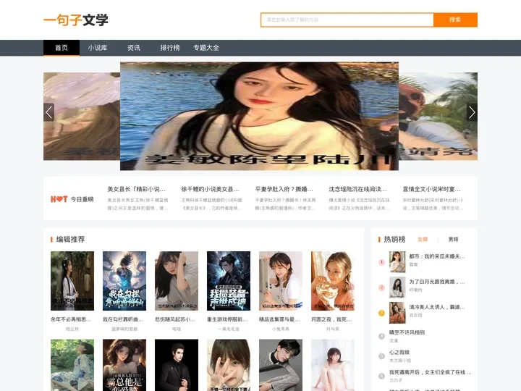Open the 心之救赎 ranking link
Screen dimensions: 521x391
[399, 353]
